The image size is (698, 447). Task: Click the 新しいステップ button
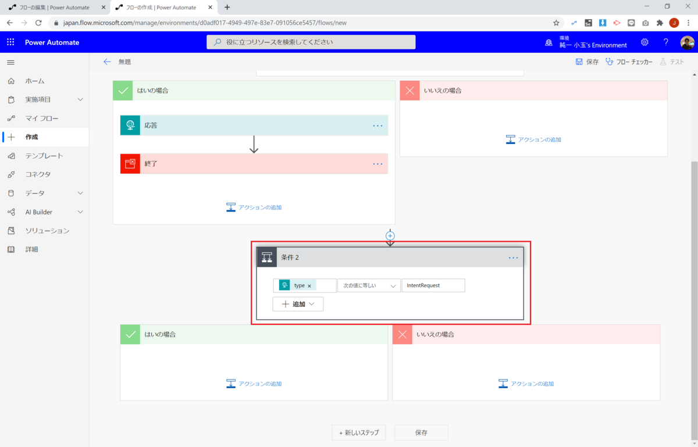(x=359, y=432)
